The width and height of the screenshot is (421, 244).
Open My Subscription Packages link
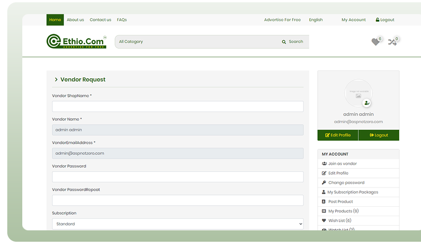[x=353, y=192]
